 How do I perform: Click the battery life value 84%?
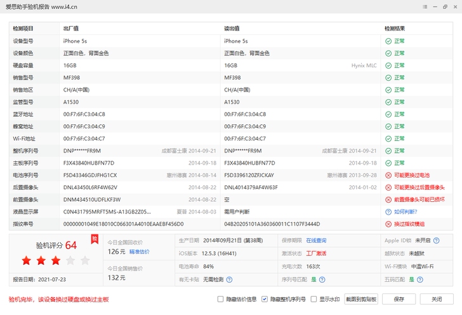[x=209, y=267]
